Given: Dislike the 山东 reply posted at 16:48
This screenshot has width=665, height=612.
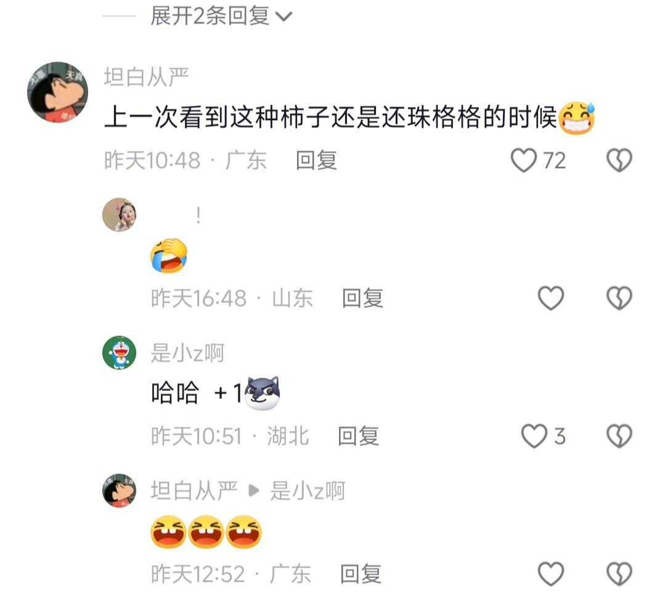Looking at the screenshot, I should point(619,298).
